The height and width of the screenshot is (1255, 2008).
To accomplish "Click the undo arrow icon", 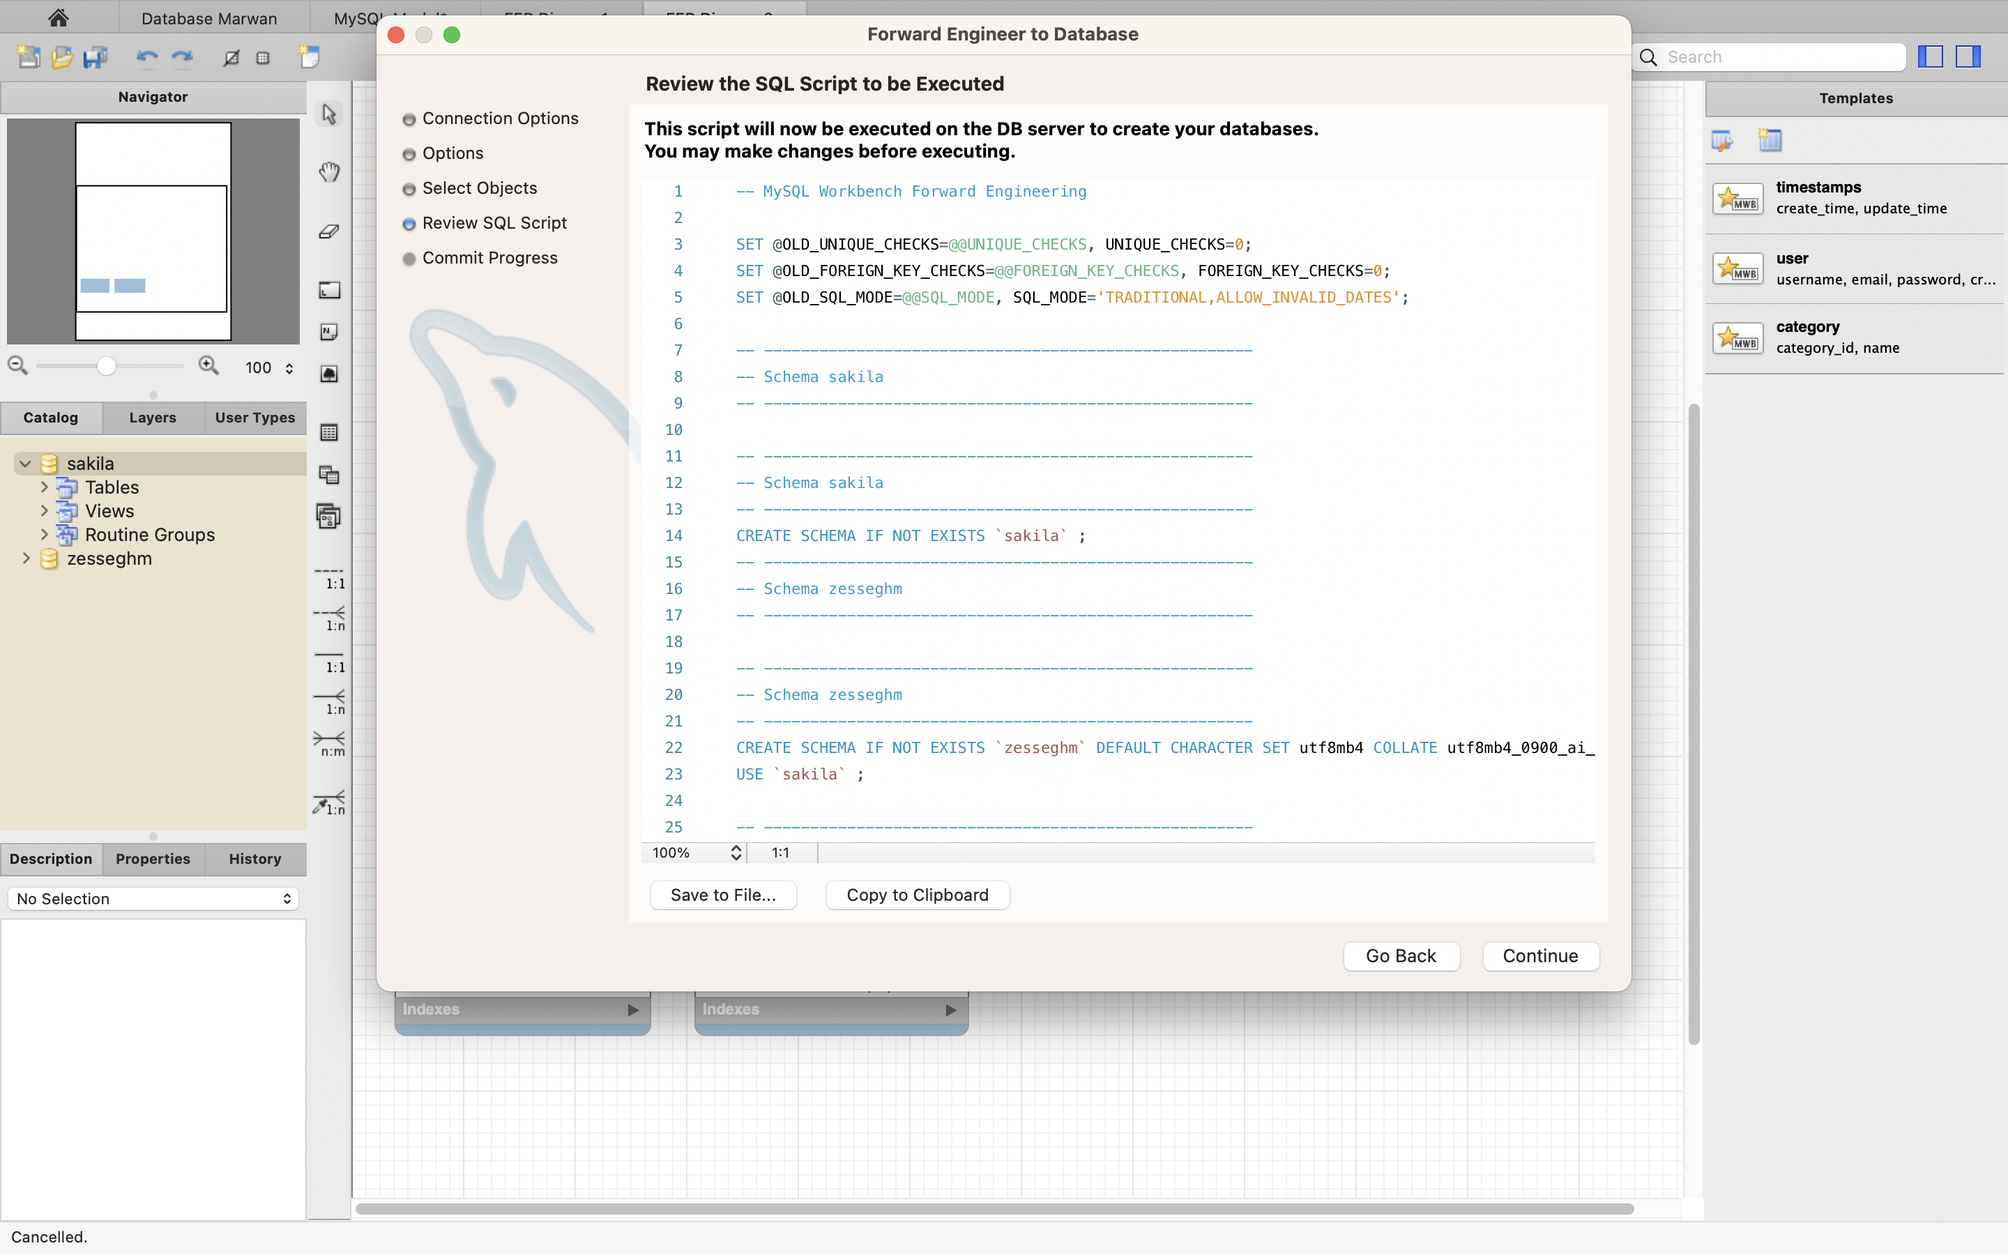I will click(147, 57).
